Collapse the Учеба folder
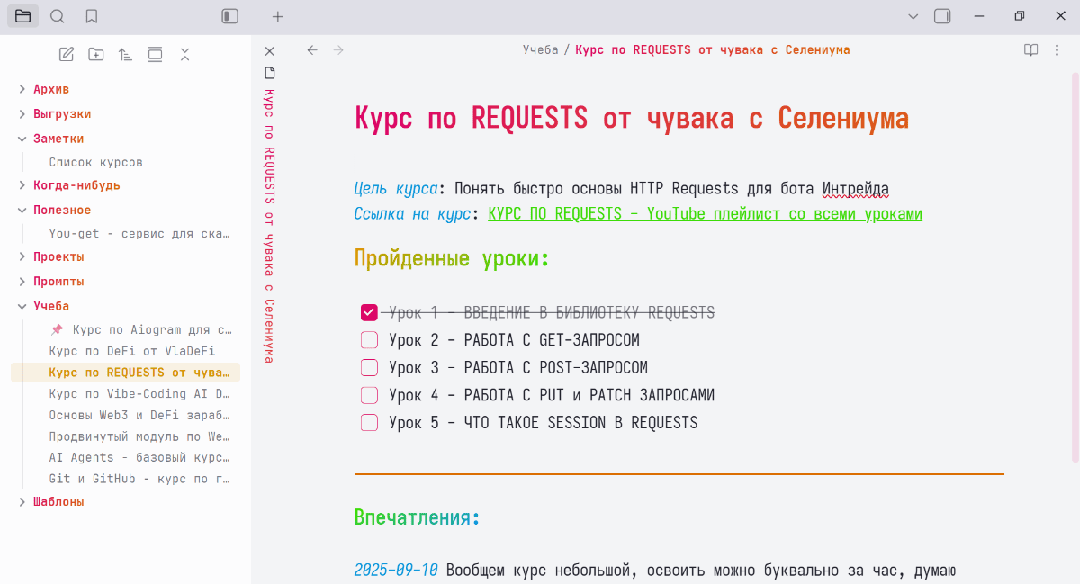The height and width of the screenshot is (584, 1080). point(50,306)
